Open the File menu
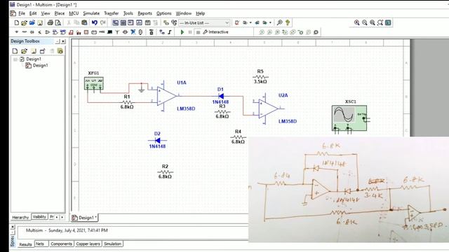Image resolution: width=449 pixels, height=252 pixels. [x=22, y=13]
